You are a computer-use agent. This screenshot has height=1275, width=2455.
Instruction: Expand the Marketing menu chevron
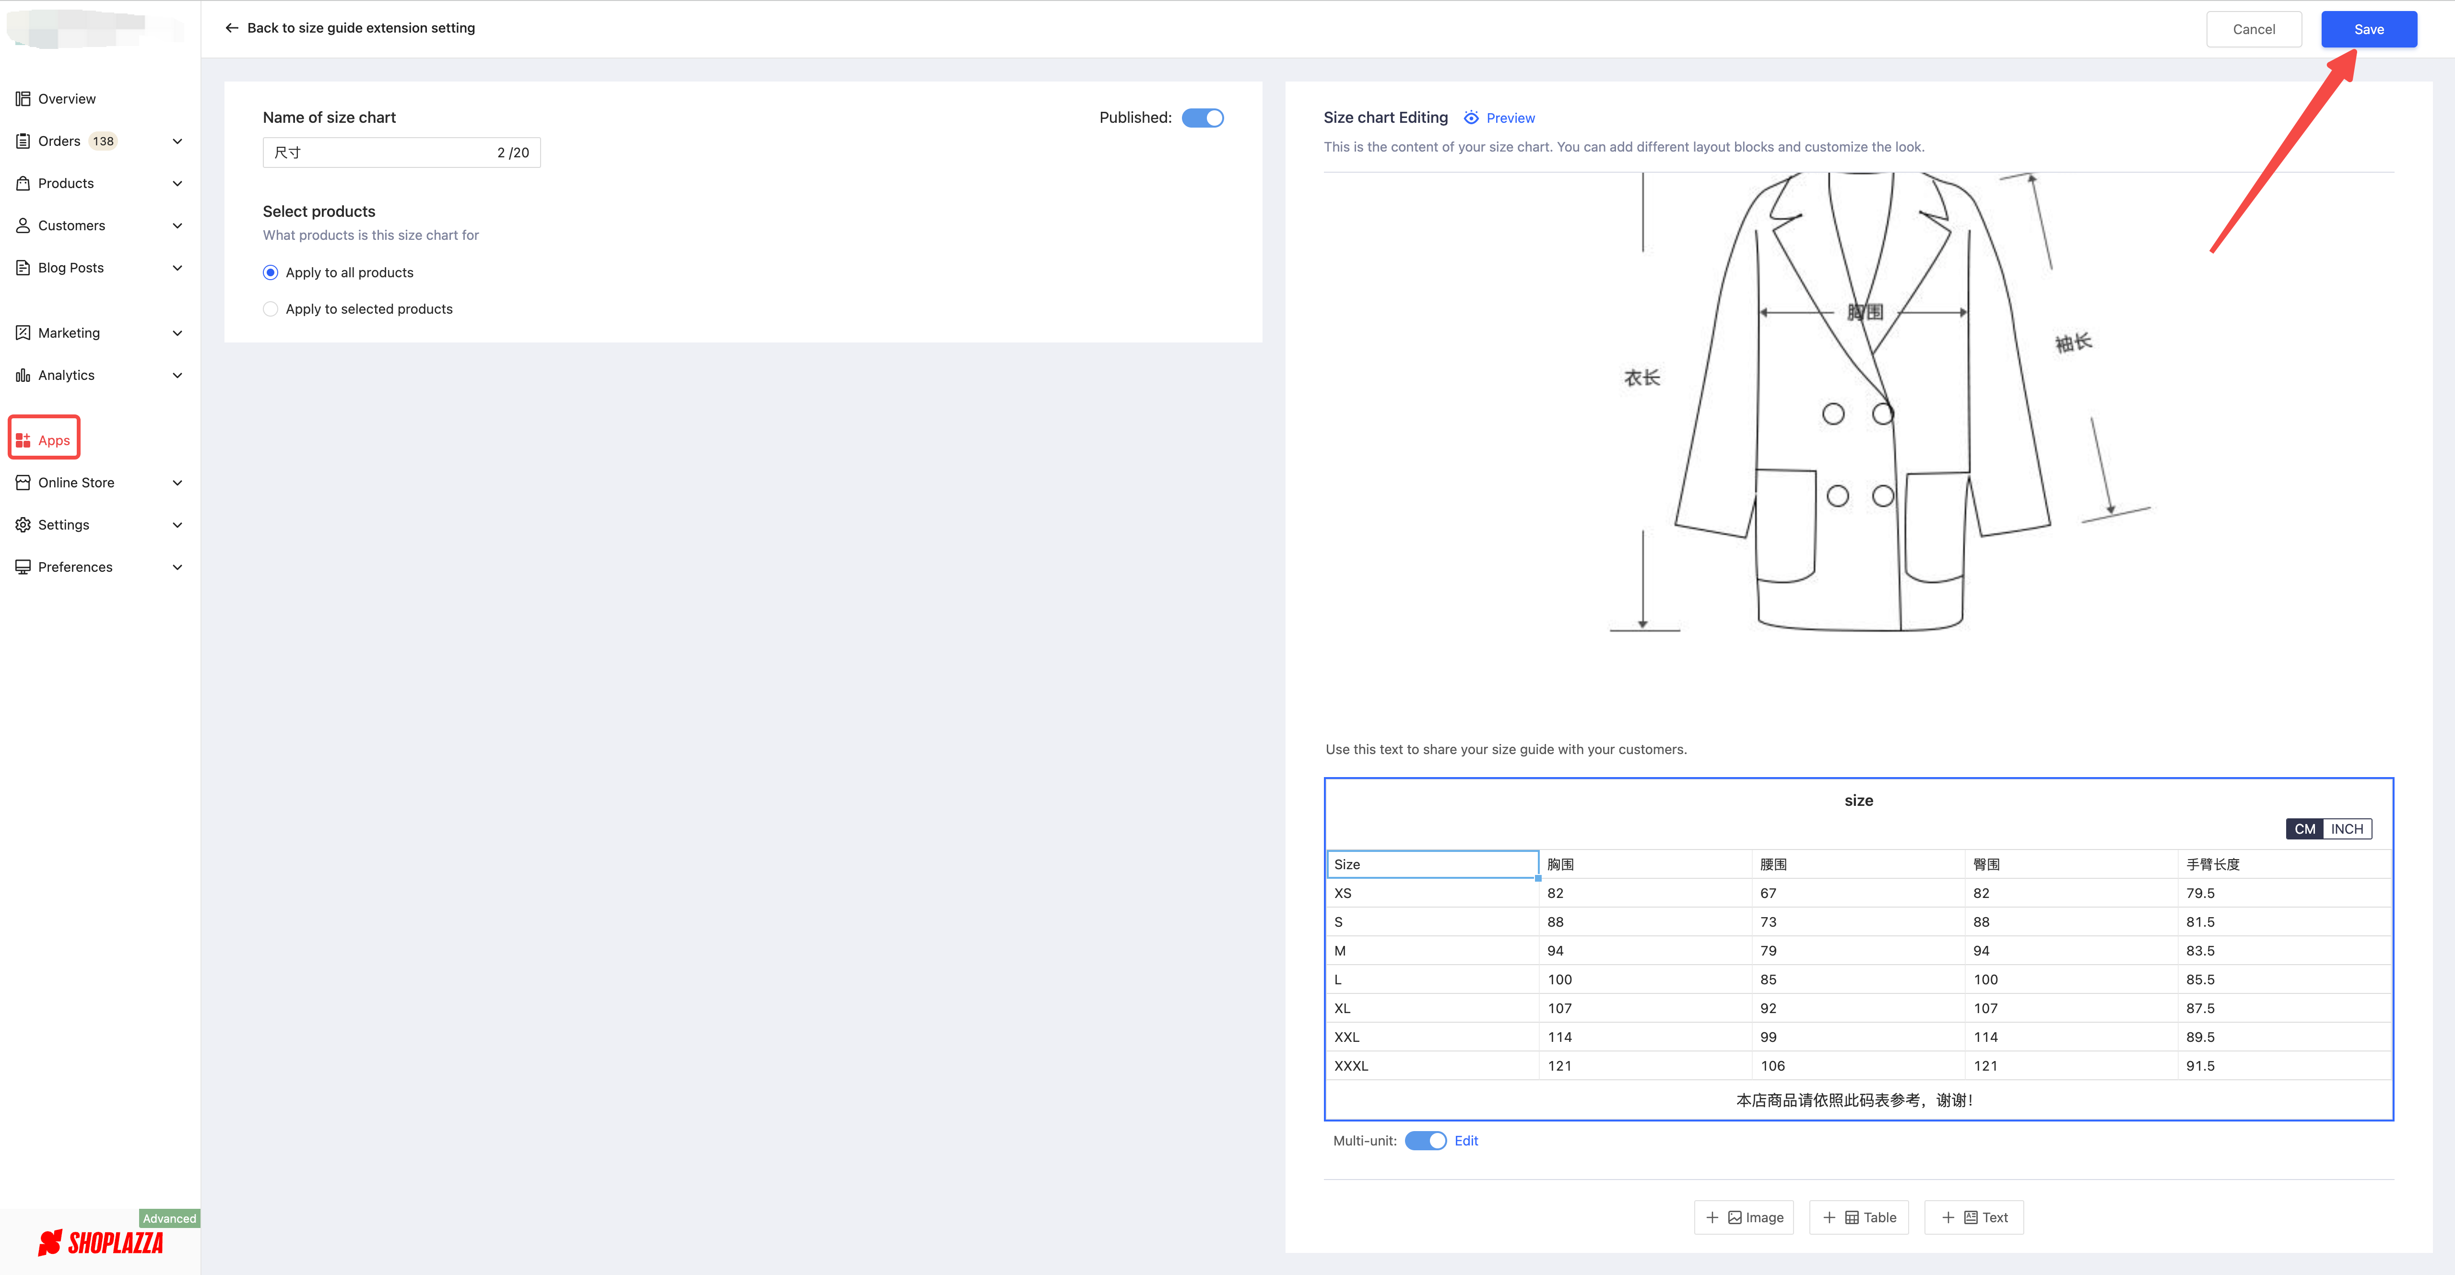click(x=177, y=332)
